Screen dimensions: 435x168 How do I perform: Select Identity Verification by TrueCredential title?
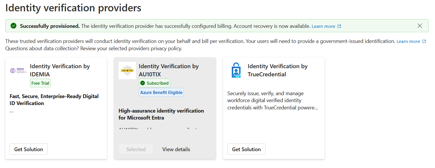(x=277, y=70)
